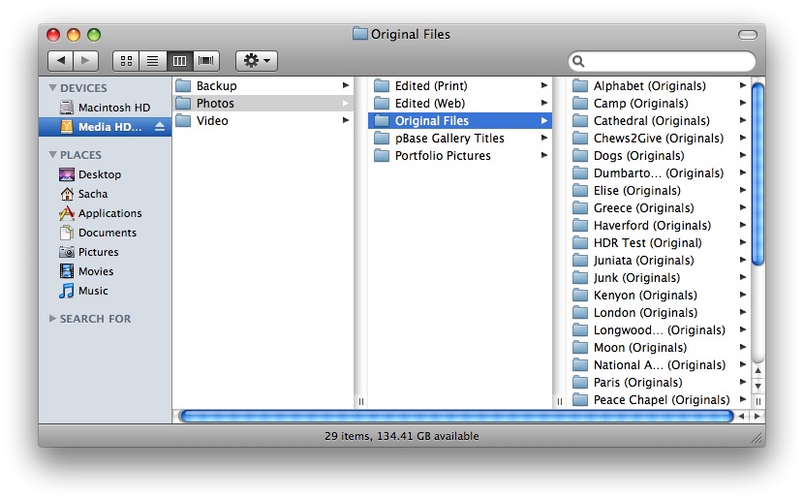Select the Macintosh HD drive icon
Viewport: 804px width, 500px height.
click(67, 108)
